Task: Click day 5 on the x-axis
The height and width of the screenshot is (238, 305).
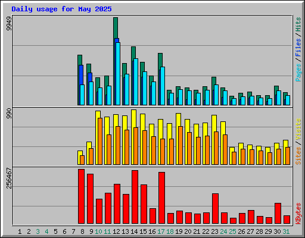Action: pyautogui.click(x=55, y=231)
